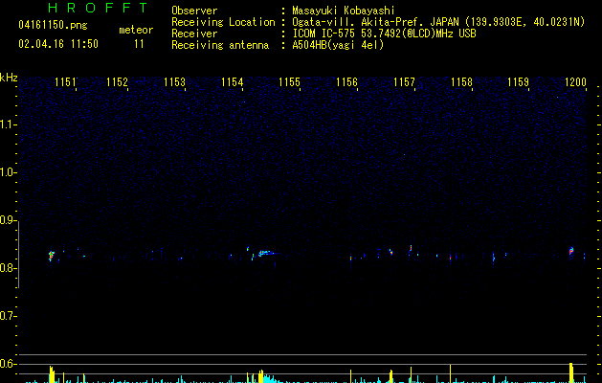Select the name Masayuki Kobayashi

[x=344, y=11]
